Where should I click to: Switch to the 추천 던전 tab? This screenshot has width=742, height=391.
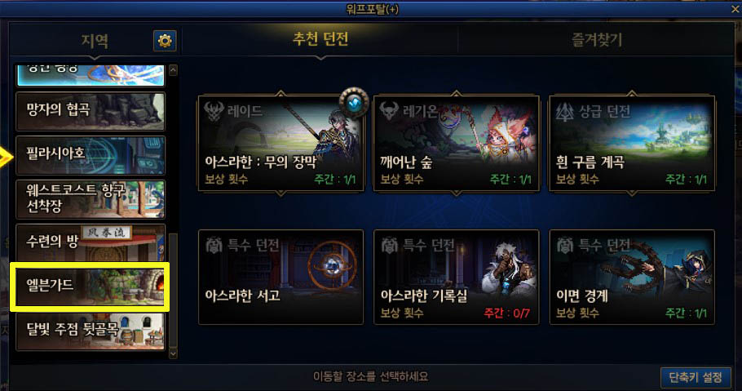[x=320, y=39]
